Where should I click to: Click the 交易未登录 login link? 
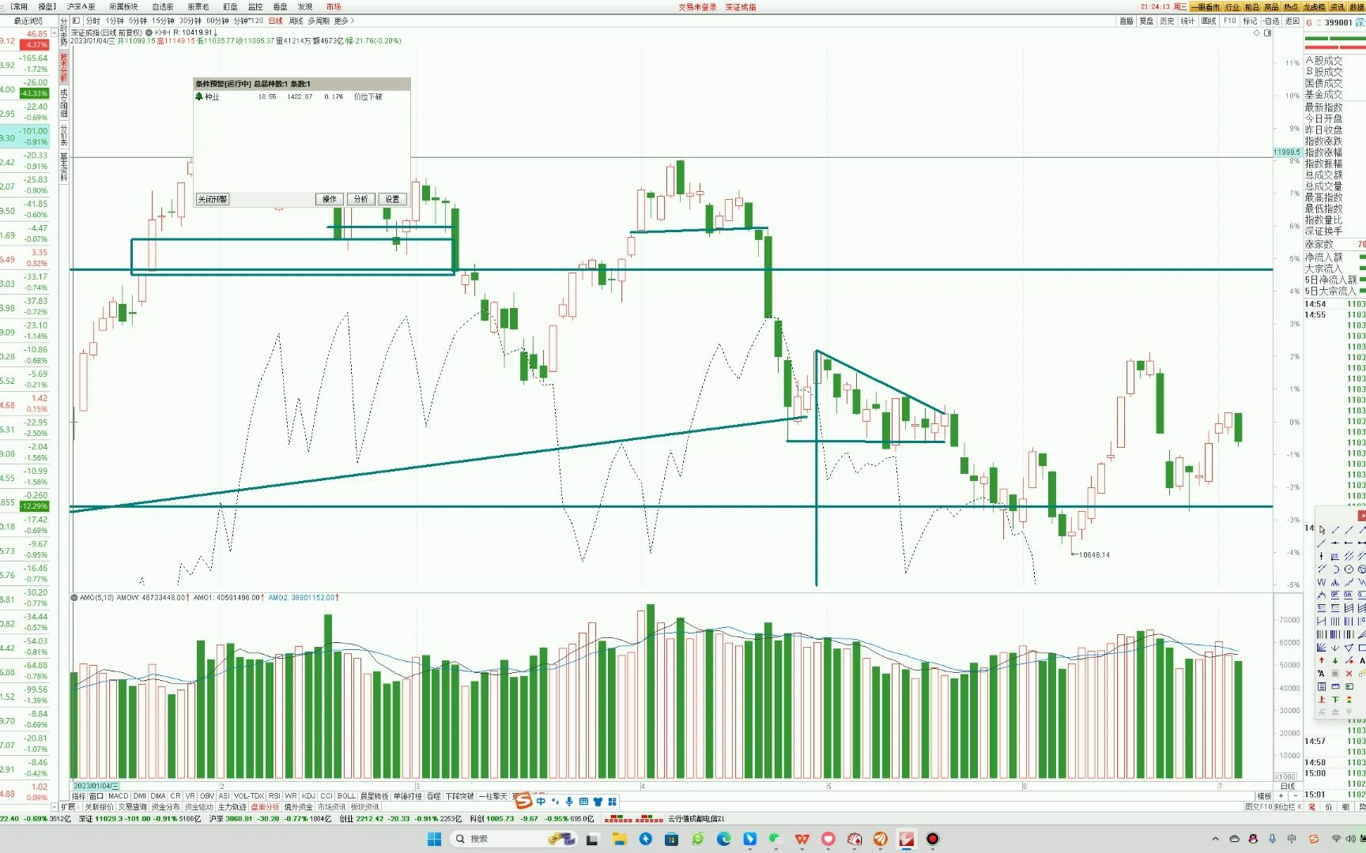pyautogui.click(x=697, y=6)
